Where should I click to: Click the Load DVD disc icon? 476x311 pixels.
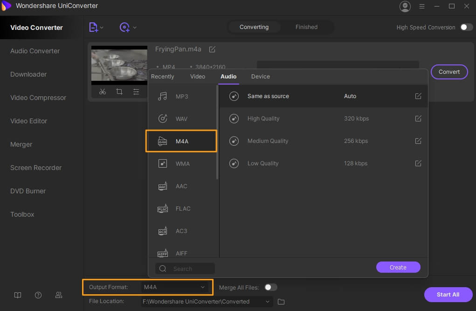(124, 28)
